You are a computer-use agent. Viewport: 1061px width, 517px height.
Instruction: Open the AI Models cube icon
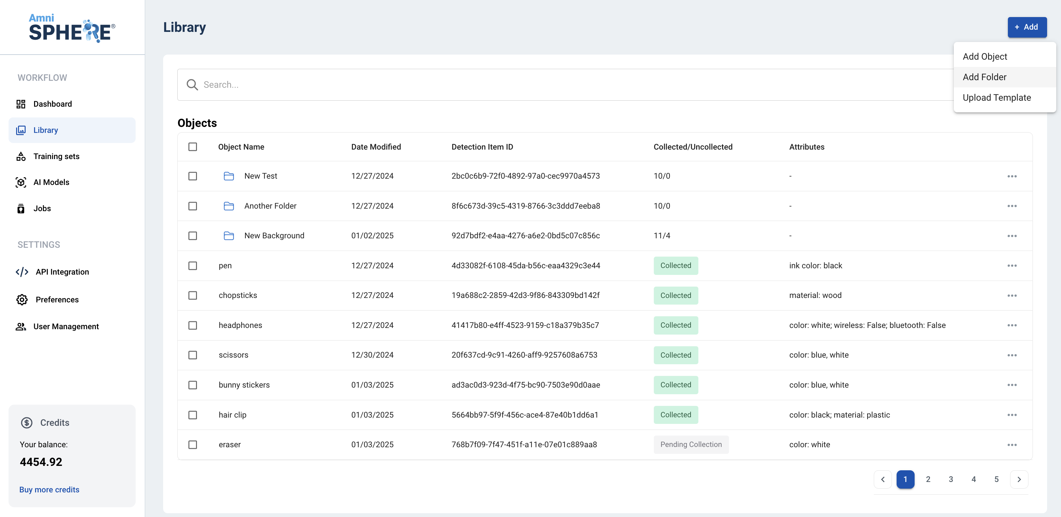point(21,182)
